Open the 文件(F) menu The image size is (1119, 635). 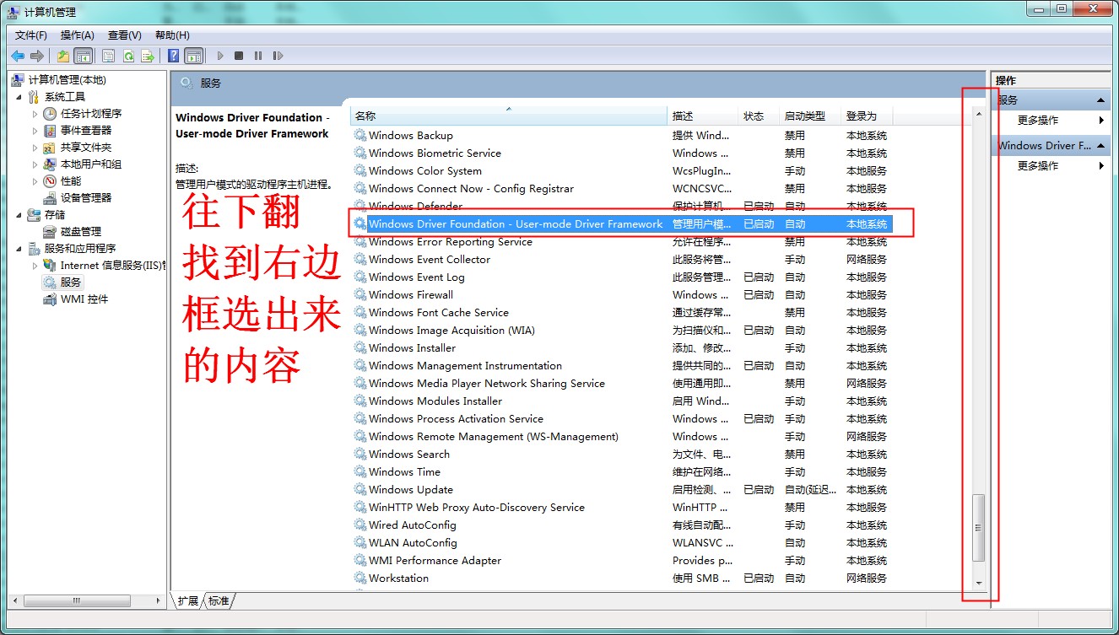click(x=31, y=35)
